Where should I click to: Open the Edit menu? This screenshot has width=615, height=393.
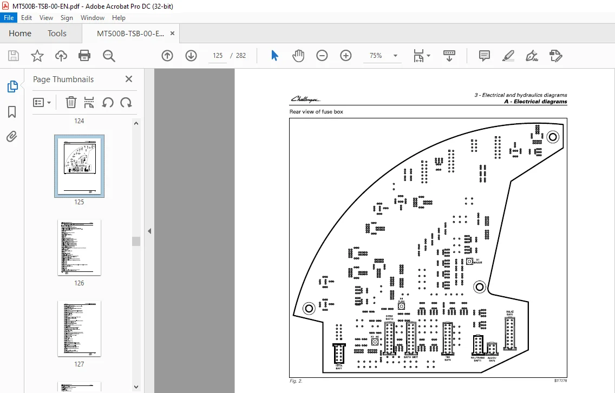click(x=27, y=18)
